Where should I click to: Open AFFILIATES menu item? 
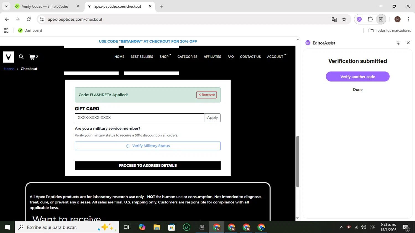(212, 57)
